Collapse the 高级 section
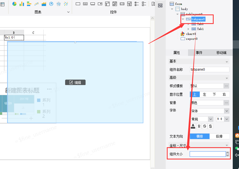The width and height of the screenshot is (239, 169). pyautogui.click(x=227, y=78)
